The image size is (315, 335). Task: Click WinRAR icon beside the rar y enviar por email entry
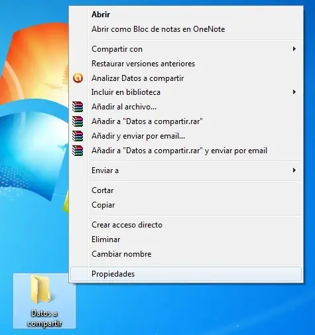(78, 151)
